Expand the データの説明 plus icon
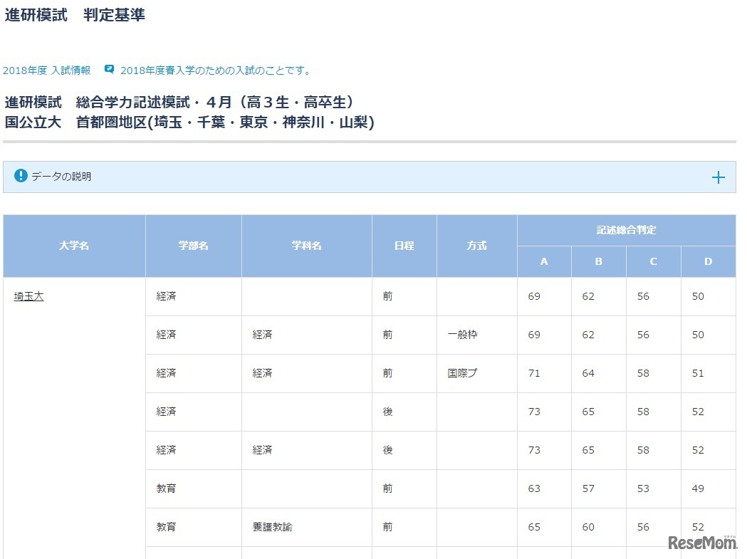This screenshot has width=747, height=559. tap(718, 178)
